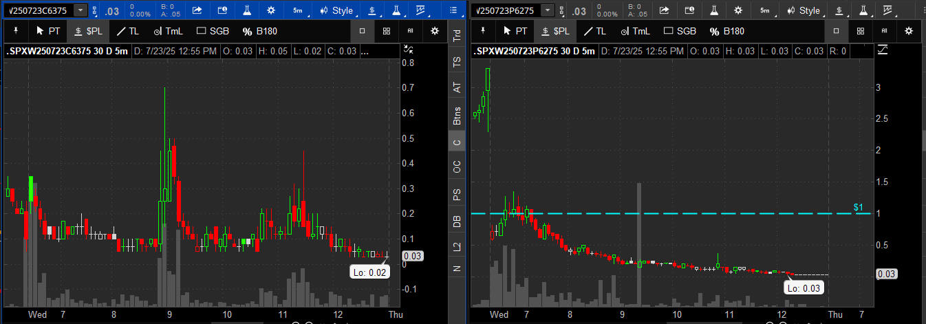926x324 pixels.
Task: Select the TL trendline tool in left chart
Action: pyautogui.click(x=127, y=31)
